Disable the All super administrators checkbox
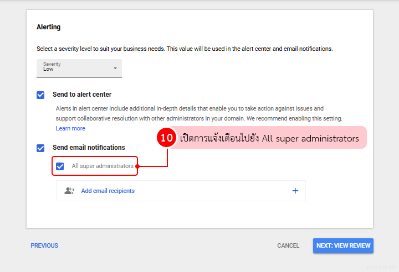This screenshot has height=272, width=399. click(60, 166)
